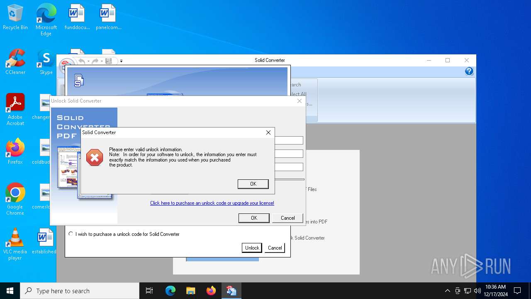Close the Unlock Solid Converter dialog
Image resolution: width=531 pixels, height=299 pixels.
point(300,101)
